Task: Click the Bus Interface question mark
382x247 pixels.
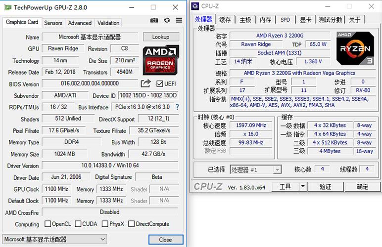Action: [x=177, y=107]
